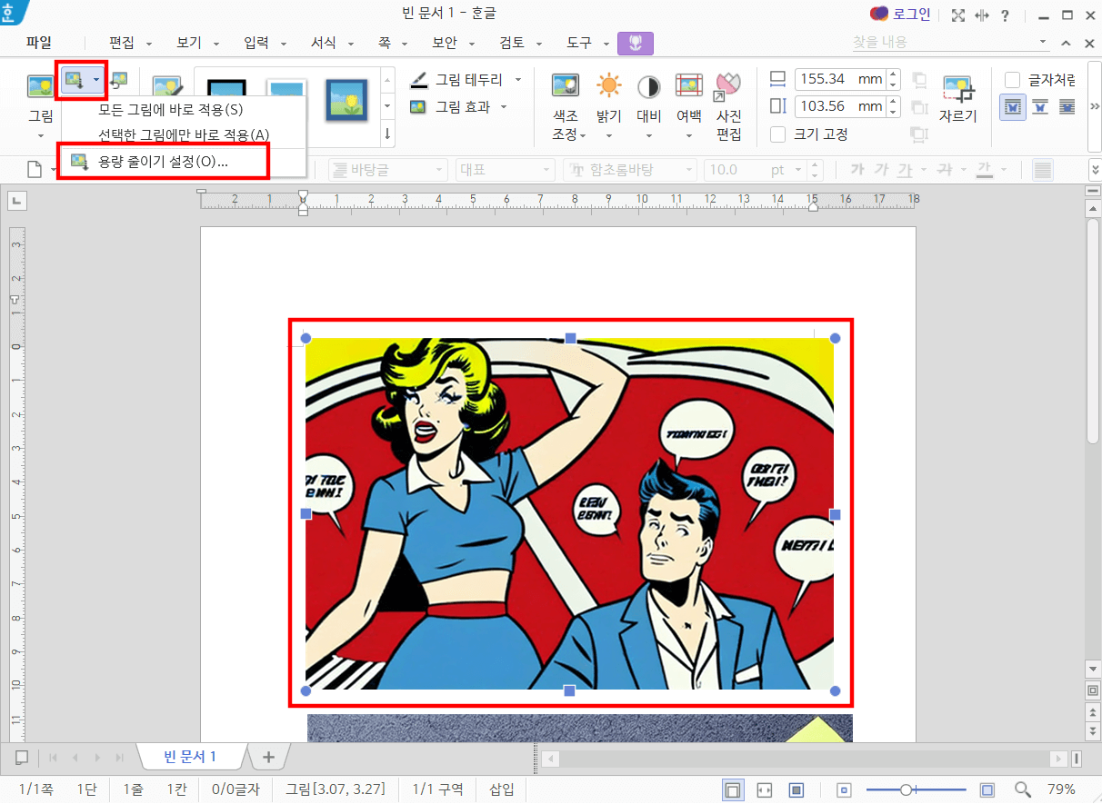The width and height of the screenshot is (1102, 804).
Task: Click the help question mark icon
Action: tap(1005, 15)
